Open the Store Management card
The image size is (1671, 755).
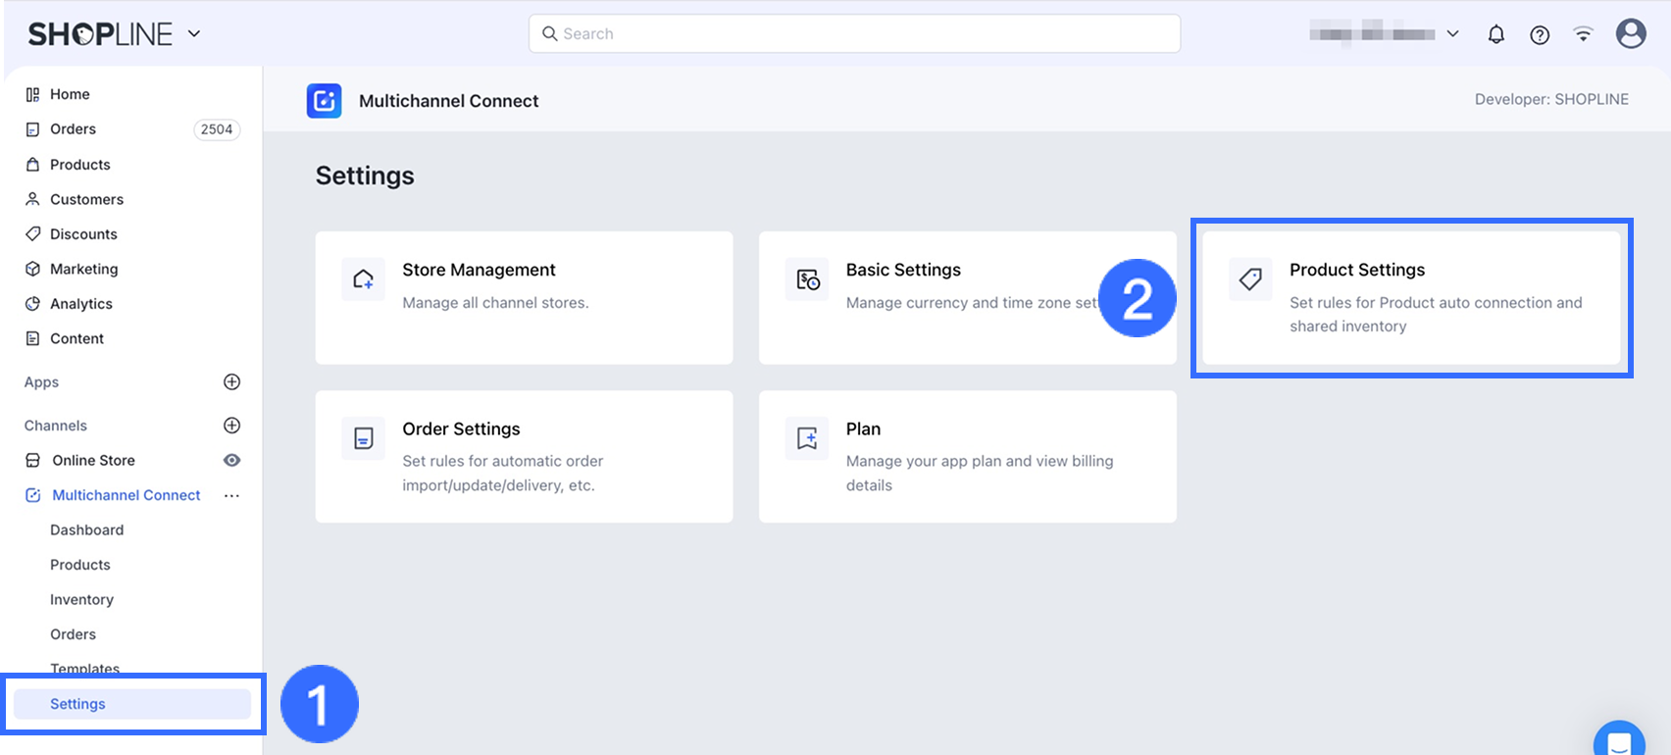click(x=524, y=297)
